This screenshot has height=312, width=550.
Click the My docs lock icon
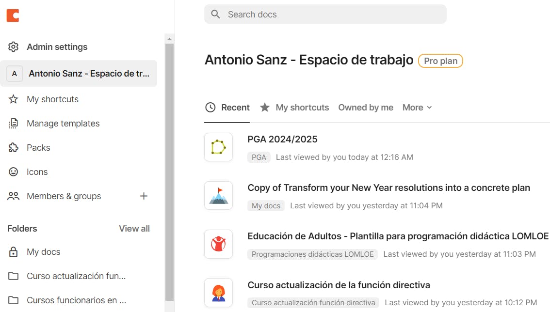point(13,252)
